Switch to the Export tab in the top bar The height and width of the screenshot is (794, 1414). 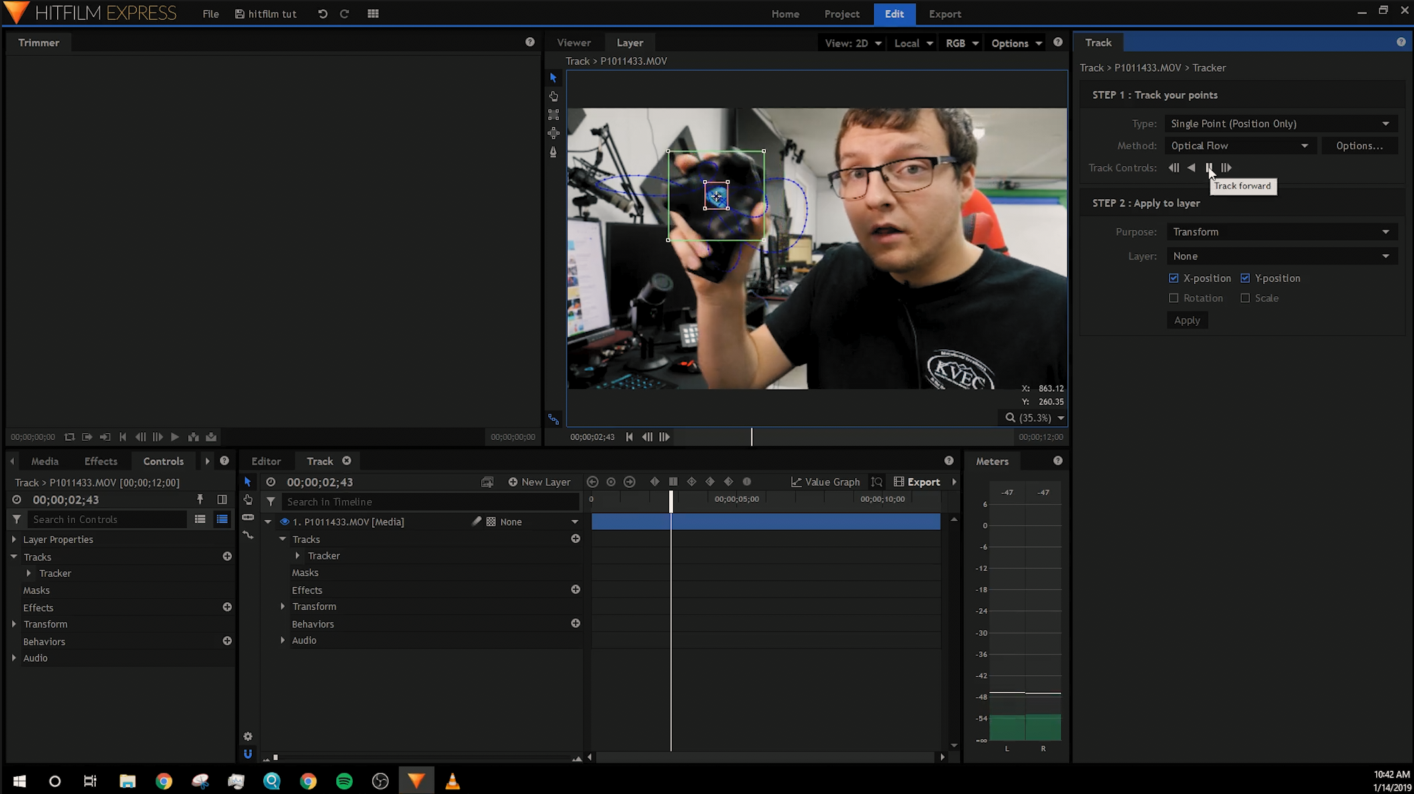pyautogui.click(x=944, y=14)
